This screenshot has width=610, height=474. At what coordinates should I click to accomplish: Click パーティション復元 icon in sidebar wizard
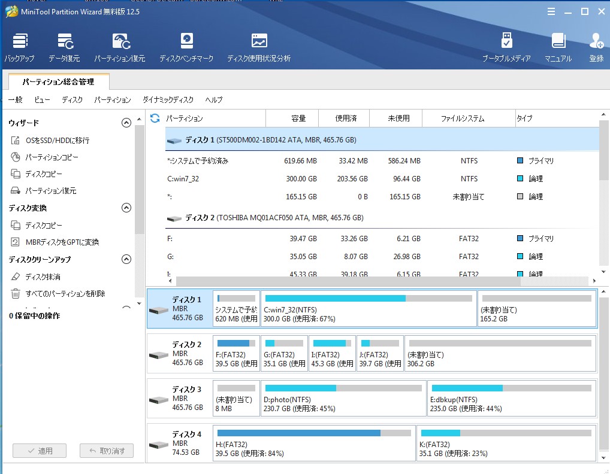point(15,190)
